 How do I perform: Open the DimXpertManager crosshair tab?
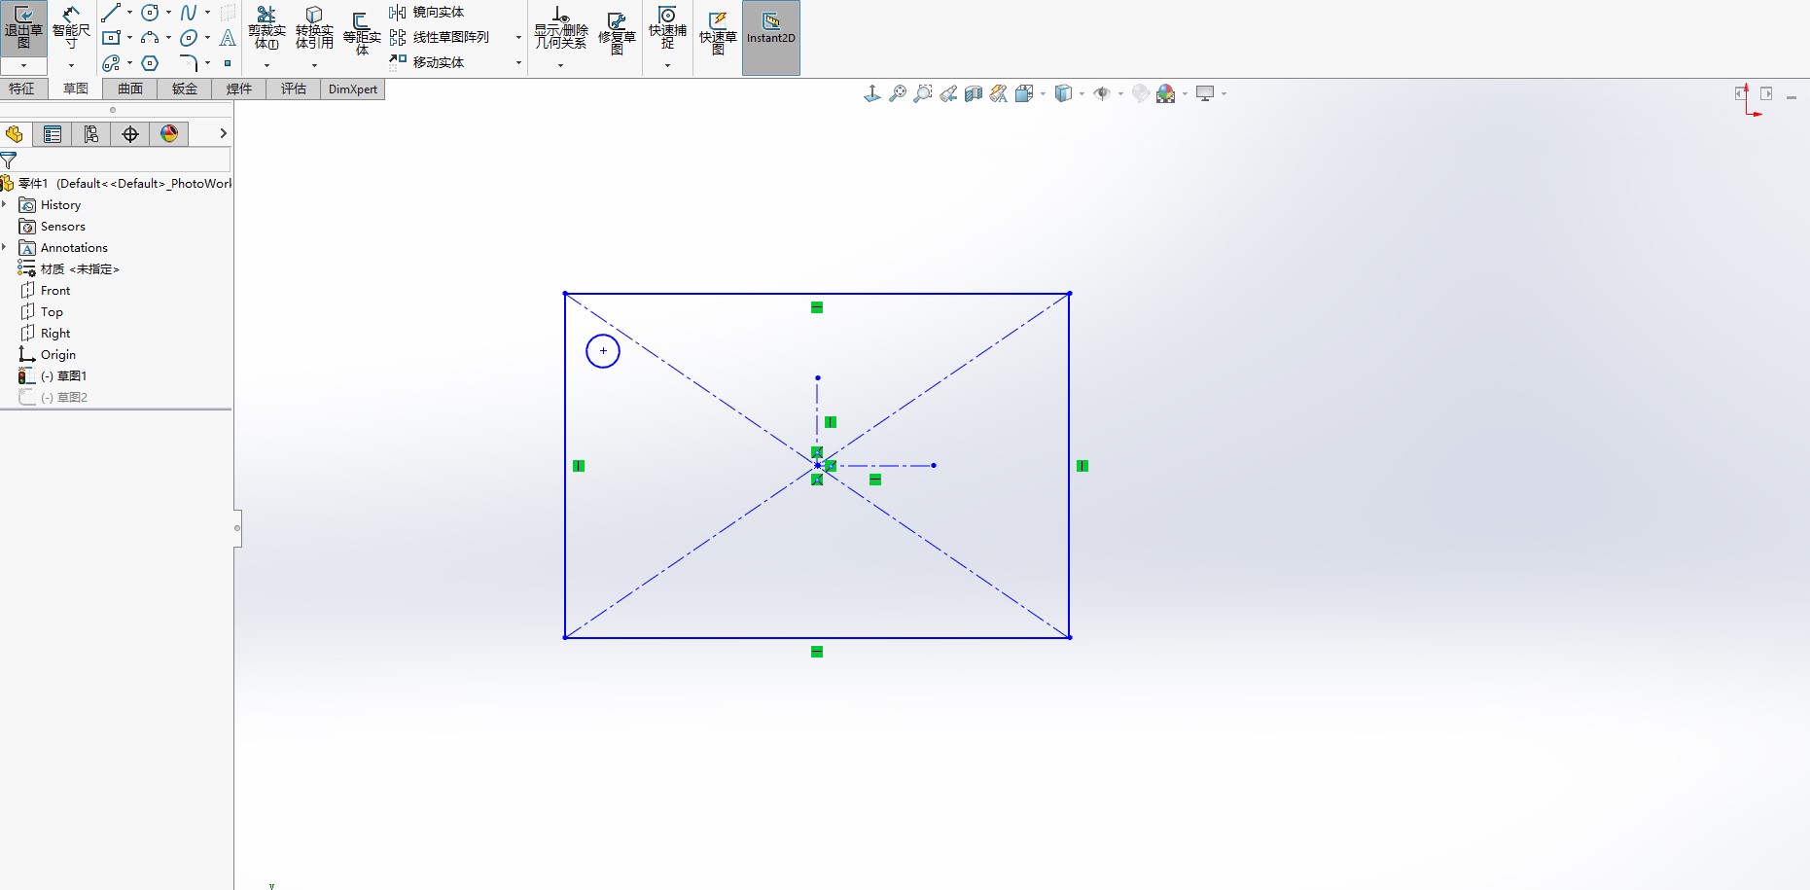(x=130, y=134)
